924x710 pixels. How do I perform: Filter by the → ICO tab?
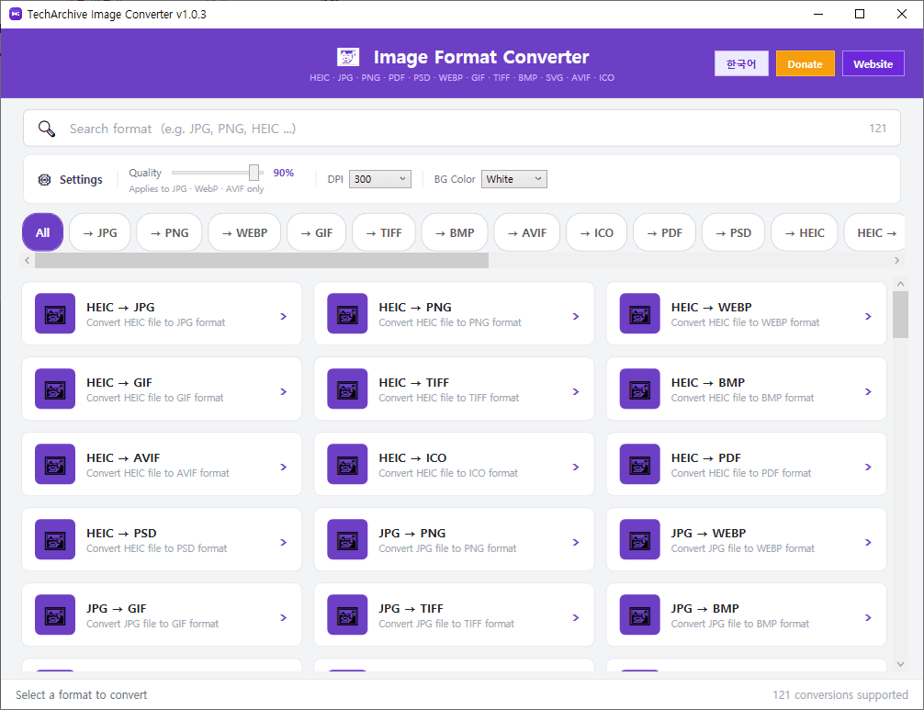point(596,232)
